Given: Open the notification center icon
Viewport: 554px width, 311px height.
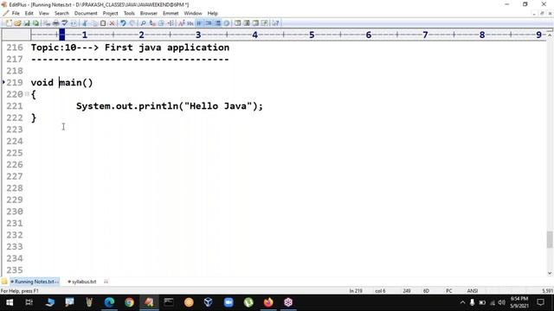Looking at the screenshot, I should [540, 302].
